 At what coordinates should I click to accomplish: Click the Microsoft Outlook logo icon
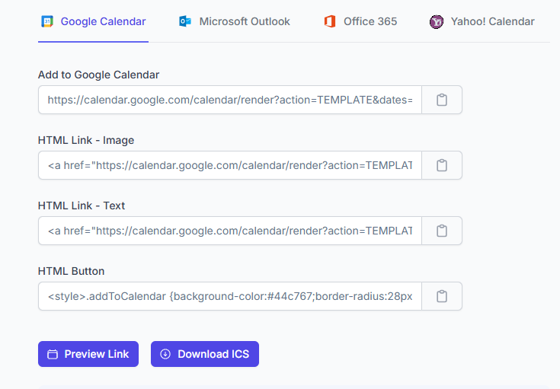click(x=185, y=21)
